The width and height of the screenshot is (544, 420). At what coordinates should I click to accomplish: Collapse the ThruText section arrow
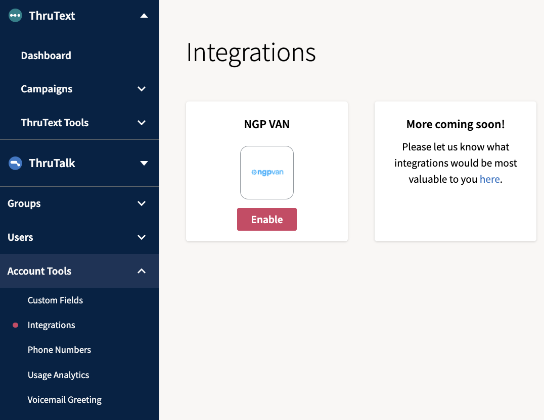pyautogui.click(x=144, y=16)
